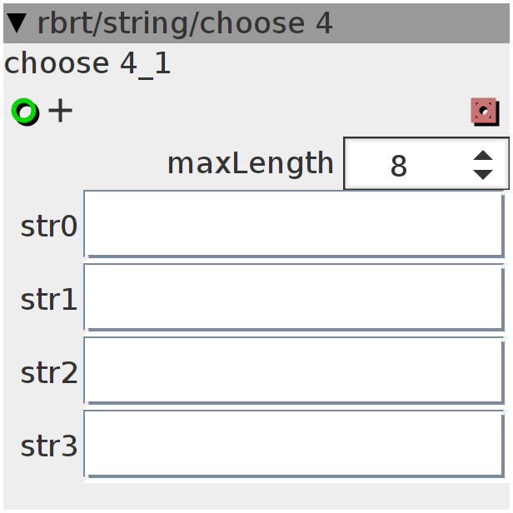Click the rbrt/string/choose 4 title text
The width and height of the screenshot is (513, 513).
(x=185, y=23)
